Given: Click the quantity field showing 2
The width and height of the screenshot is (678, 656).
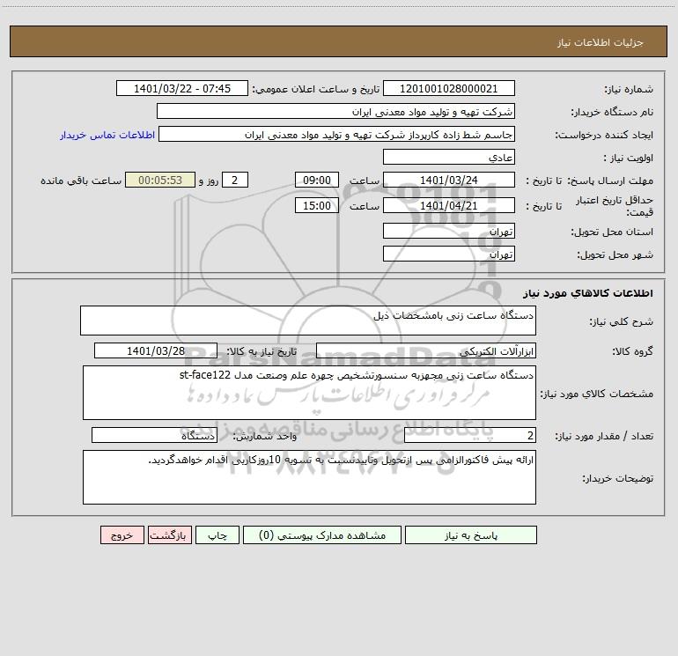Looking at the screenshot, I should (470, 436).
